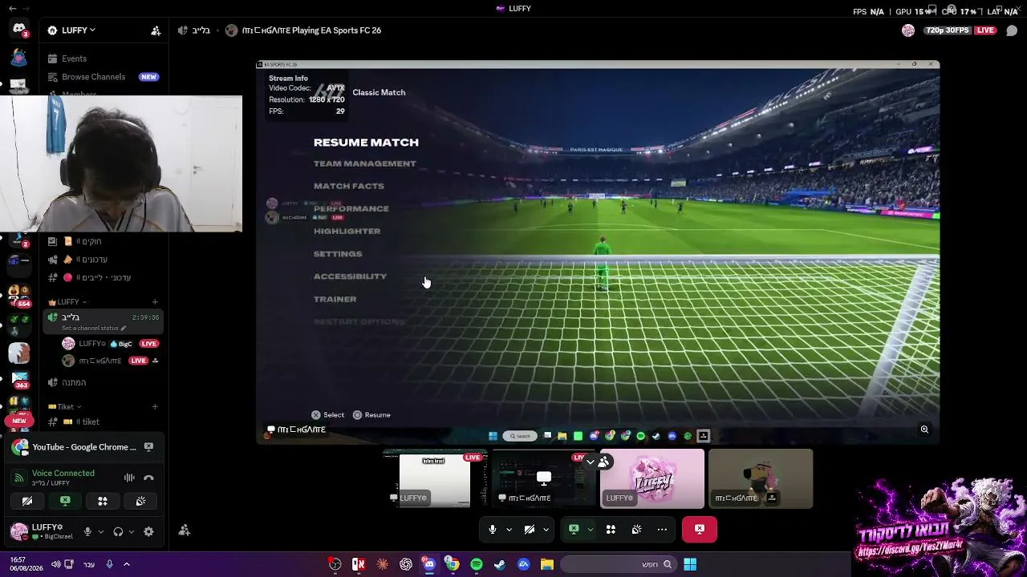Open Discord direct messages home icon
The image size is (1027, 577).
(19, 30)
